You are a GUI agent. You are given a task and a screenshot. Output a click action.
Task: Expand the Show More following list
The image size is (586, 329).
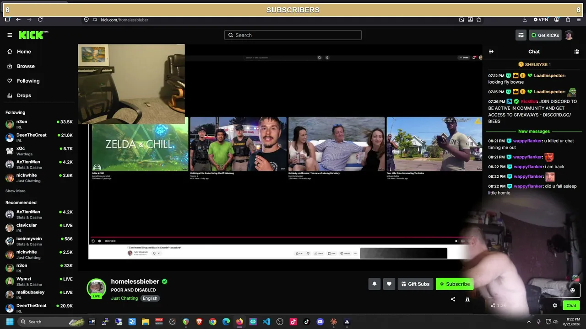(x=16, y=191)
